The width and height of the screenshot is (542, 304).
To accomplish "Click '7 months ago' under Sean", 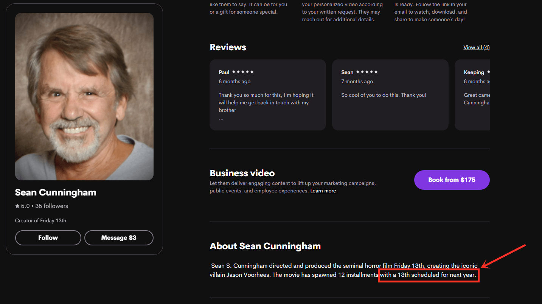I will pyautogui.click(x=357, y=82).
